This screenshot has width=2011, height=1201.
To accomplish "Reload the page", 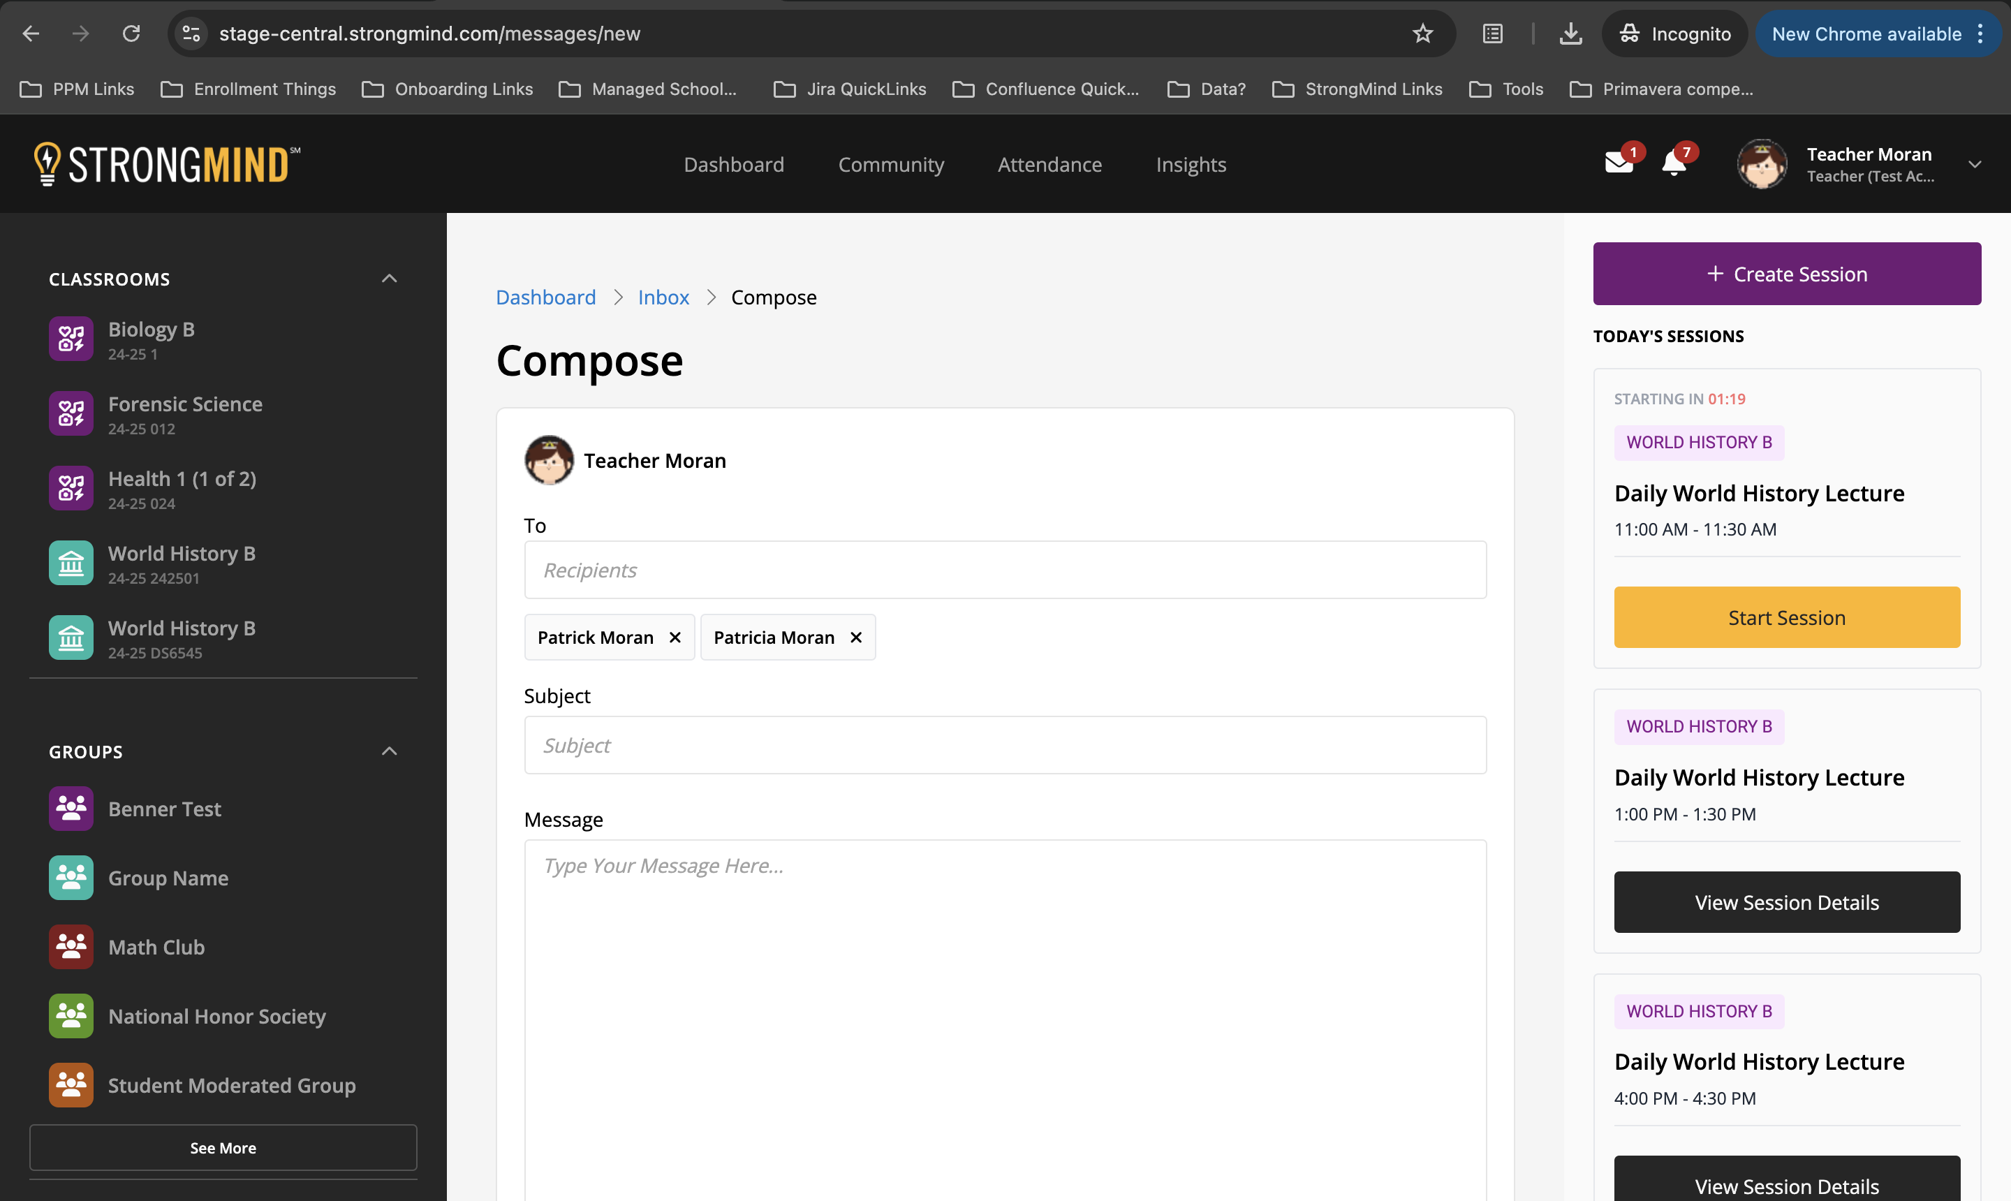I will click(x=131, y=34).
